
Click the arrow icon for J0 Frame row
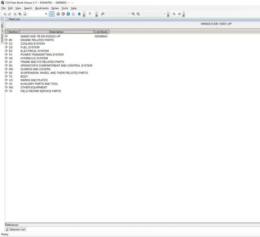tap(6, 62)
